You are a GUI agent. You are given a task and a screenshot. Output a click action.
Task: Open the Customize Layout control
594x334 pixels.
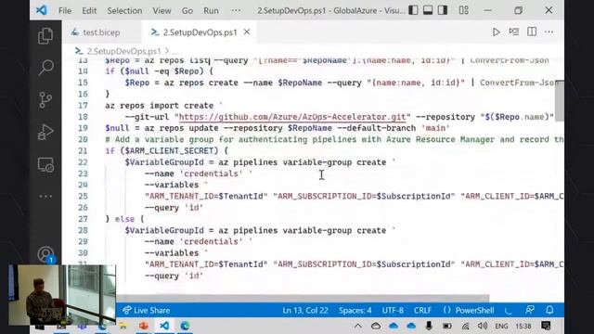tap(464, 10)
